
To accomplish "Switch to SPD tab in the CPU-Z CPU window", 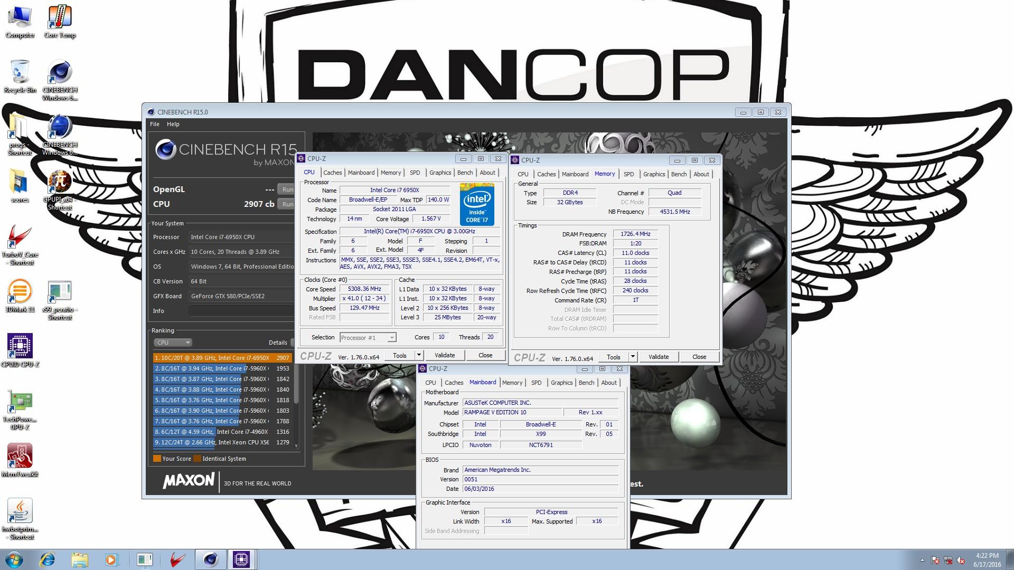I will [x=415, y=173].
